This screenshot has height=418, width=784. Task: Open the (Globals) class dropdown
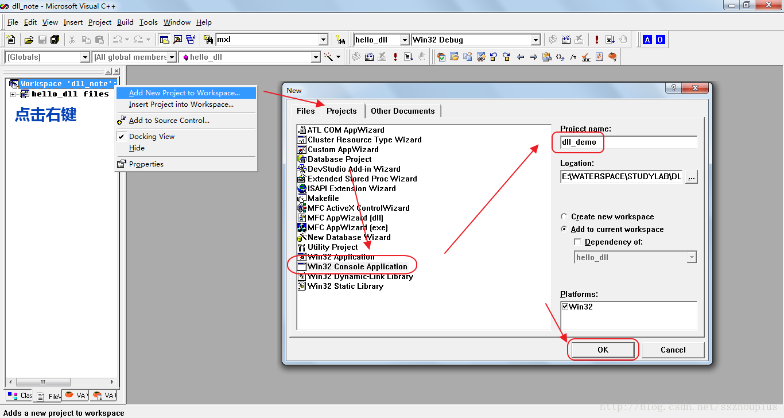(85, 57)
